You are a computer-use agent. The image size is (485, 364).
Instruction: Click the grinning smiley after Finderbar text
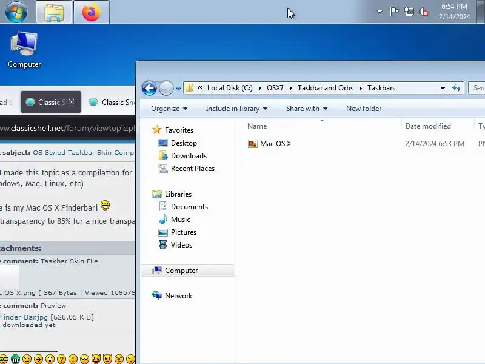[105, 205]
